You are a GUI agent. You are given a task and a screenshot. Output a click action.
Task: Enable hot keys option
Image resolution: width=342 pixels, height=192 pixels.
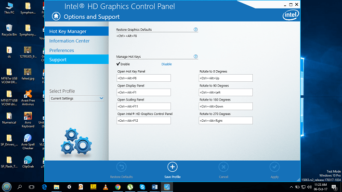tap(123, 64)
